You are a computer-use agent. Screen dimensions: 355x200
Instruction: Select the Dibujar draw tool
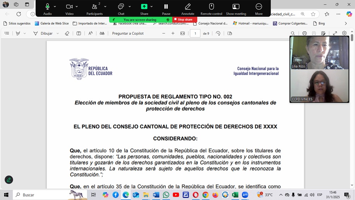(43, 33)
